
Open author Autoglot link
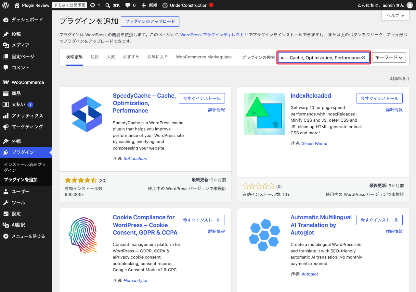click(x=310, y=274)
